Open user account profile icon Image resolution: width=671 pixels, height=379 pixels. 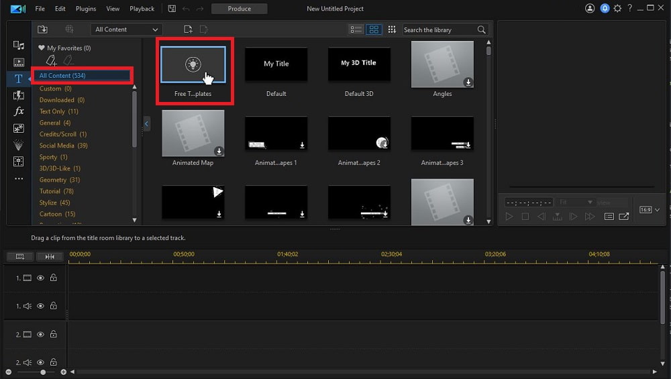[x=590, y=8]
